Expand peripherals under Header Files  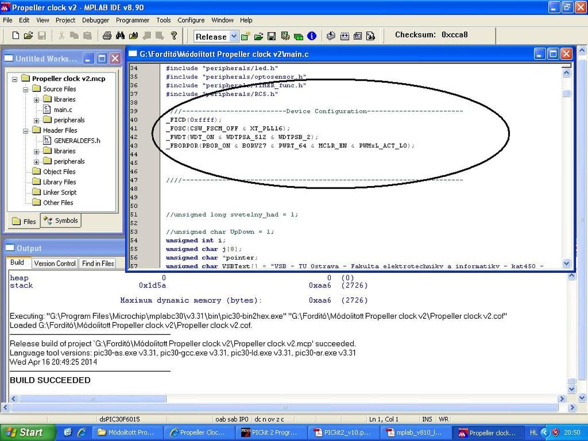pos(36,162)
